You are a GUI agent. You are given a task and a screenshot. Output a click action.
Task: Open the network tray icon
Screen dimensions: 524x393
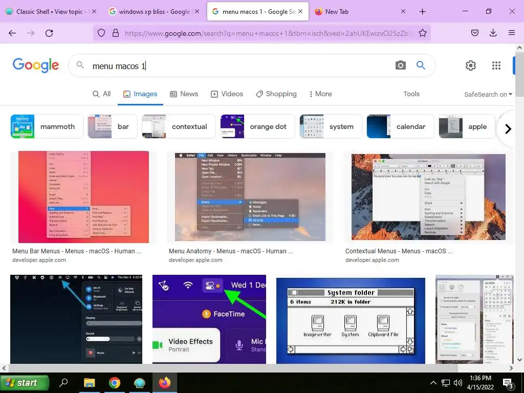click(446, 383)
